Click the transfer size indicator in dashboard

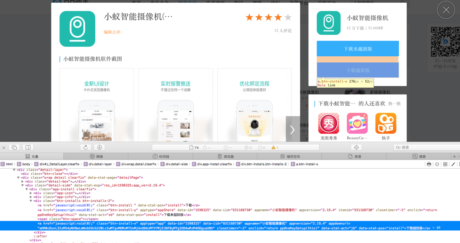point(207,147)
